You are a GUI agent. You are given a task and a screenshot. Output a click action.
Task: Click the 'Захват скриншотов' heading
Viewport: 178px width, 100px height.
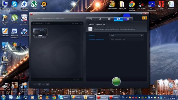[x=97, y=24]
